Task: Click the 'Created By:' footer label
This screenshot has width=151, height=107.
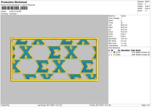Action: tap(5, 105)
